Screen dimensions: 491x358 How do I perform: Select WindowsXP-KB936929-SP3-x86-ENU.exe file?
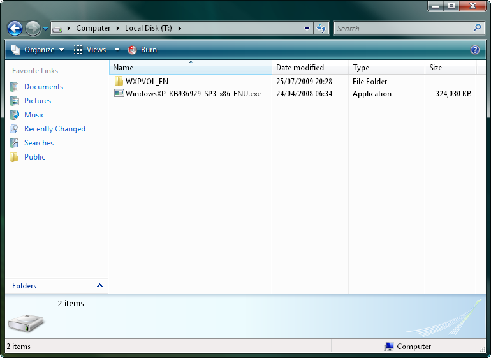(x=193, y=94)
